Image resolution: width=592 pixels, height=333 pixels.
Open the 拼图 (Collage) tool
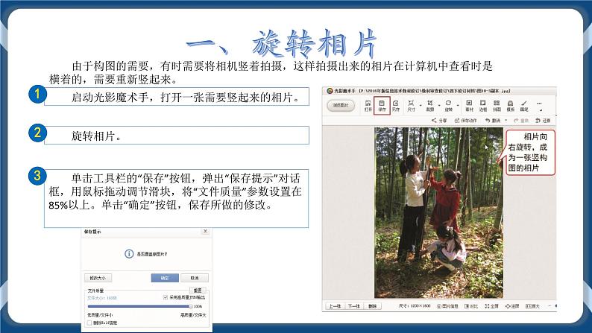pyautogui.click(x=497, y=106)
